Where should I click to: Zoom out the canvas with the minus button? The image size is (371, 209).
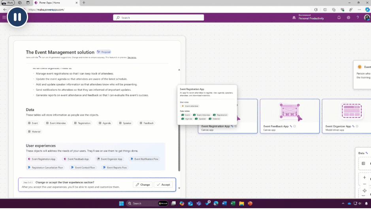click(x=364, y=184)
